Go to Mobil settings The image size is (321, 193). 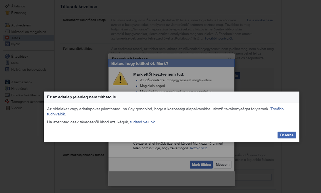15,63
